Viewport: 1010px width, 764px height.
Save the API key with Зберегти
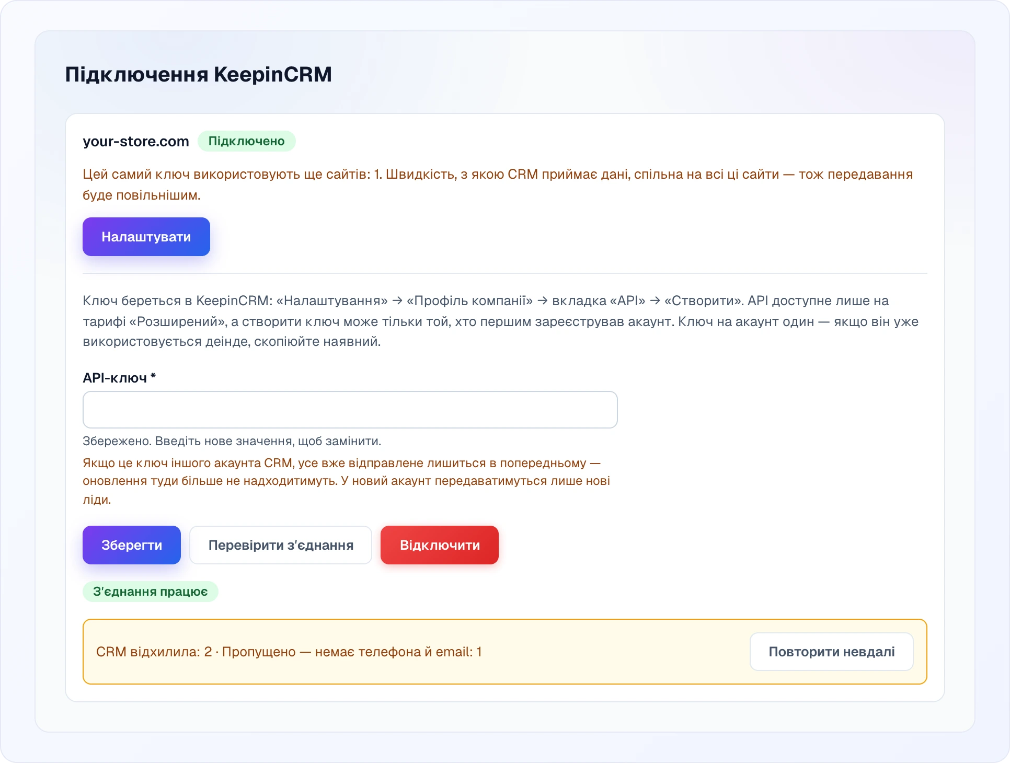131,545
